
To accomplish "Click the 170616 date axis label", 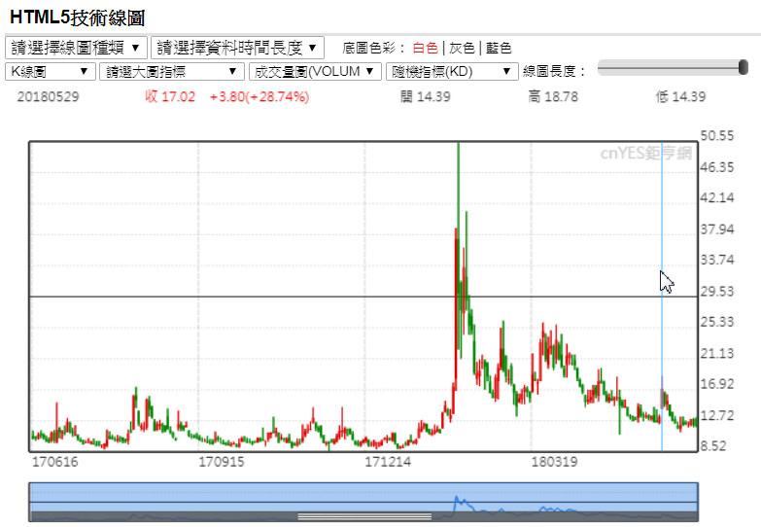I will (x=54, y=462).
